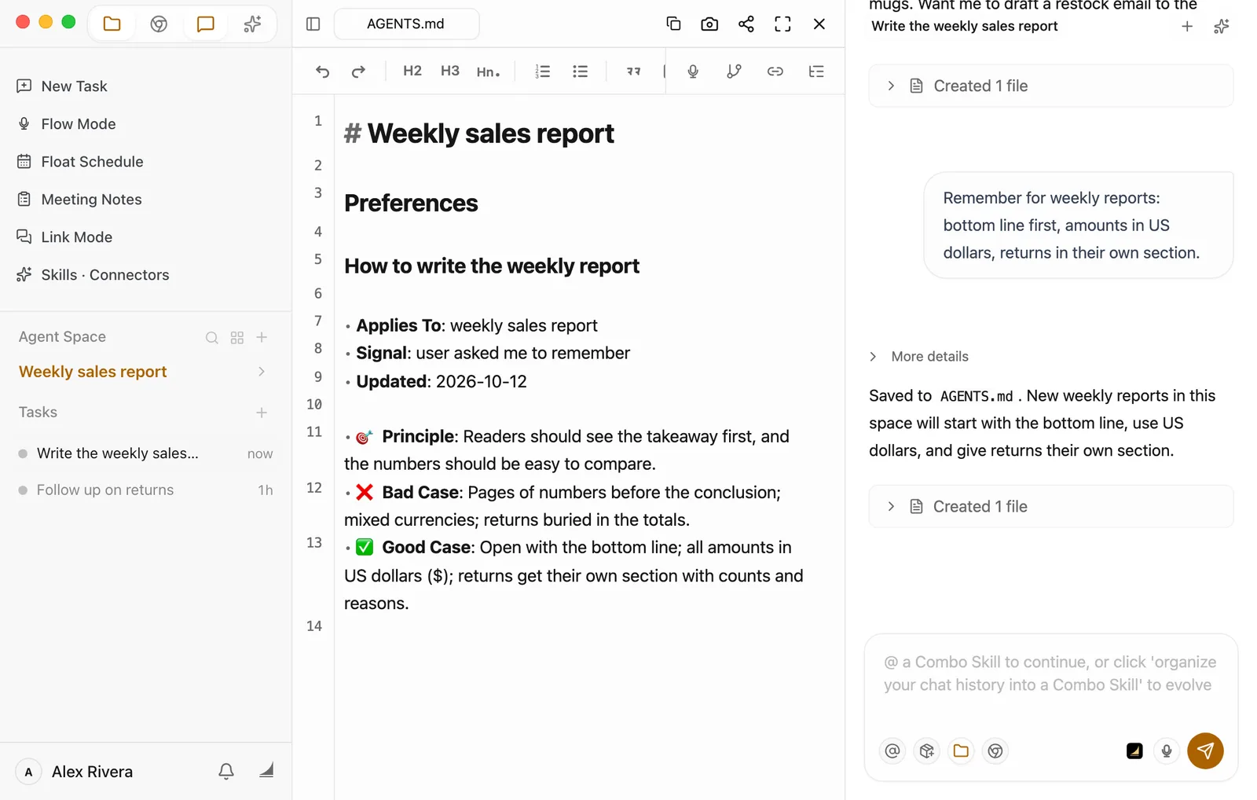Expand the Weekly sales report space
1257x800 pixels.
coord(262,372)
